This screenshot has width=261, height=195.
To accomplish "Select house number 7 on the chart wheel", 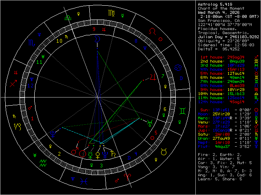I will tap(163, 76).
